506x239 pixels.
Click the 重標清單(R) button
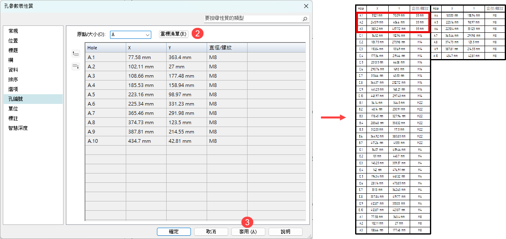click(x=174, y=34)
